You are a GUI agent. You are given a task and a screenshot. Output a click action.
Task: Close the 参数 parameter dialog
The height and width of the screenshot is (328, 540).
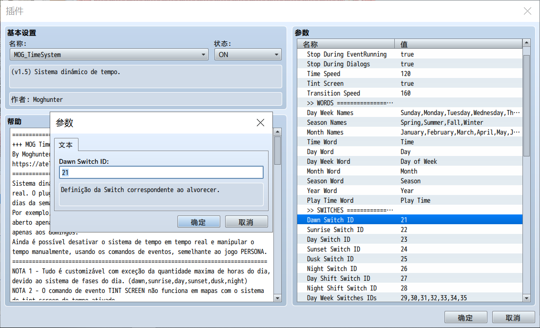[260, 123]
